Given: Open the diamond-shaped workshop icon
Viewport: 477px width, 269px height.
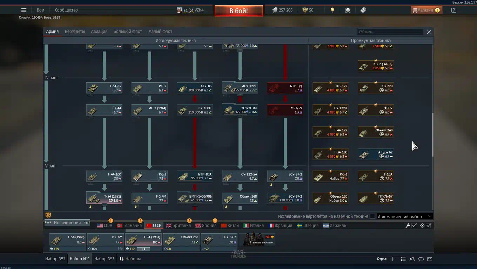Looking at the screenshot, I should pos(348,10).
